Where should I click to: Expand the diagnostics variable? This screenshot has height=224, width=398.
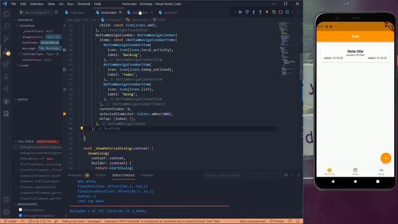tap(19, 37)
